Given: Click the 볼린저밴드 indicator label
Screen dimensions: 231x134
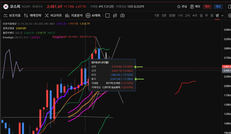Looking at the screenshot, I should coord(9,33).
